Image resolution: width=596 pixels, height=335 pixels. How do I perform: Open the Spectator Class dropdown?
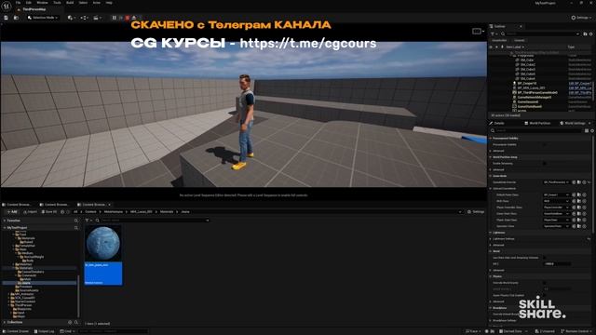pos(556,226)
